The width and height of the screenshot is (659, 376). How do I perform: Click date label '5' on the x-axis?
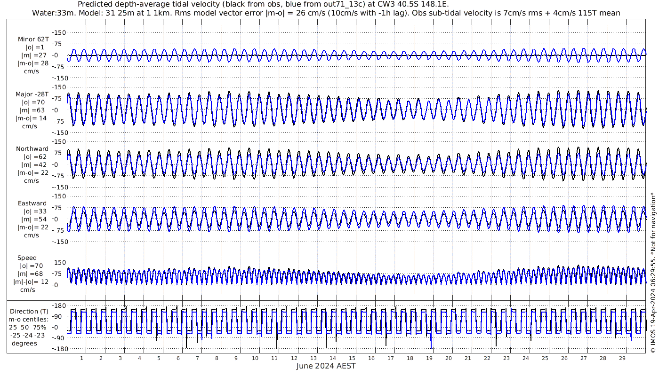[159, 358]
